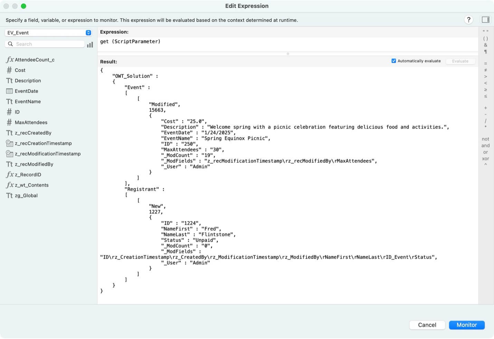Click the "Unpaid" status value
The image size is (494, 339).
(204, 240)
